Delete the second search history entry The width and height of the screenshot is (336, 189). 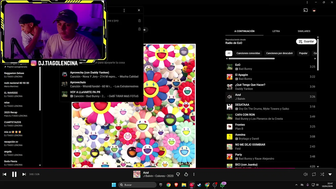[139, 29]
